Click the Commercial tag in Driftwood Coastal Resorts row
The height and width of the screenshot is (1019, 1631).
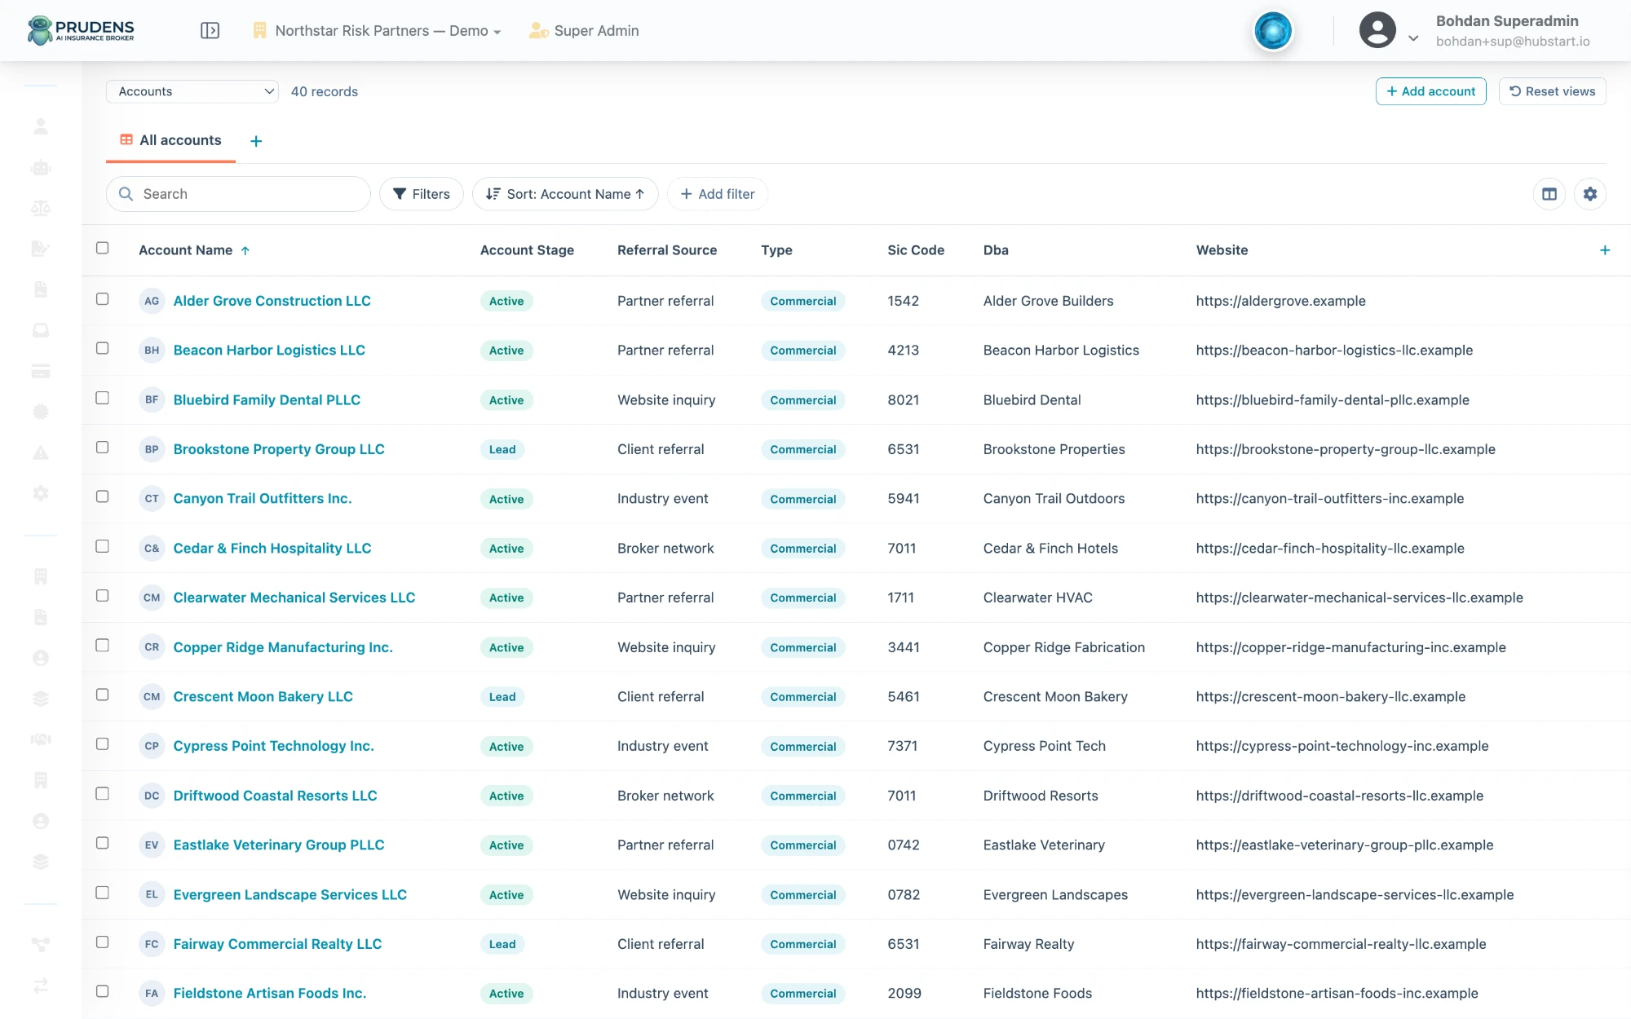(803, 796)
